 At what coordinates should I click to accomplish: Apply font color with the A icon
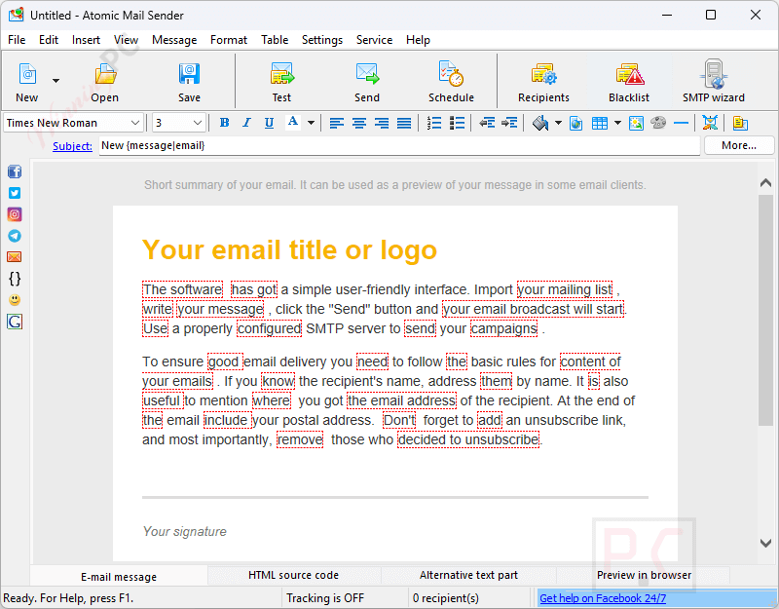(293, 123)
